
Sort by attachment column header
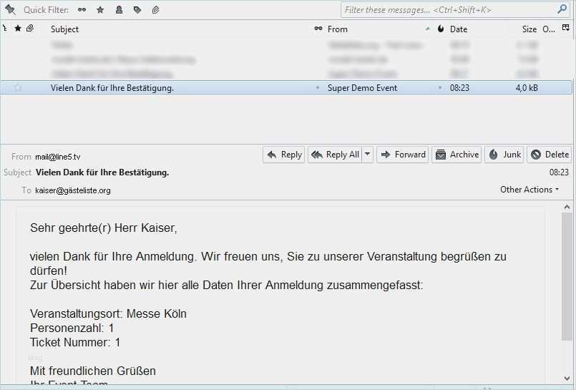[x=30, y=29]
